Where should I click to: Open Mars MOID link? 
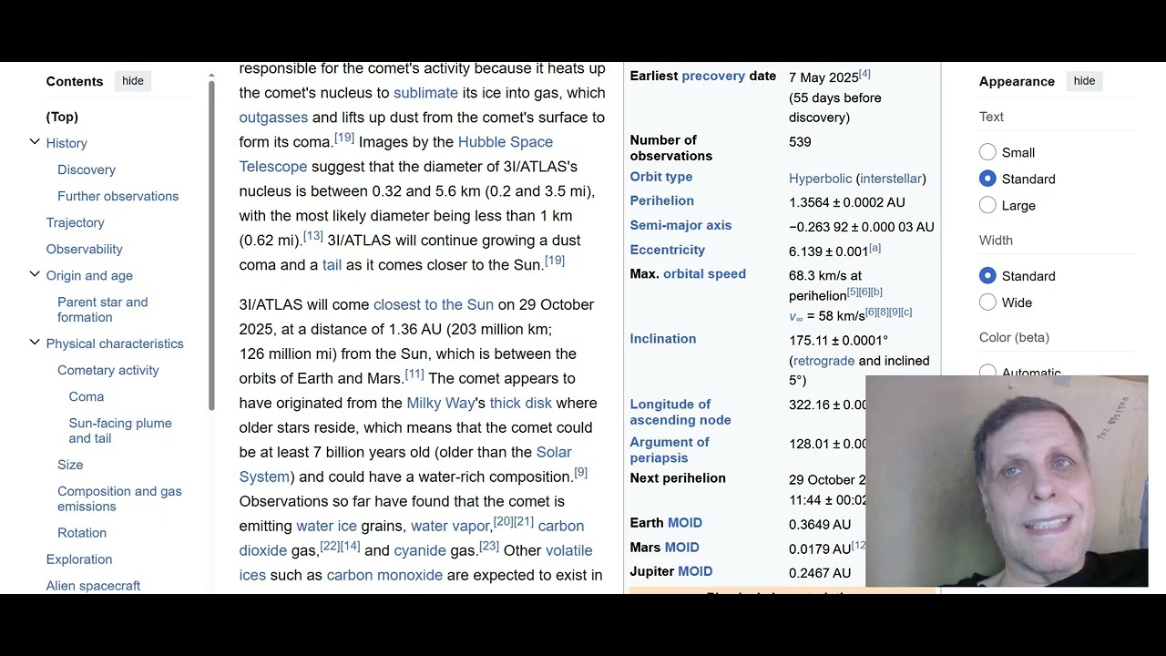tap(681, 548)
